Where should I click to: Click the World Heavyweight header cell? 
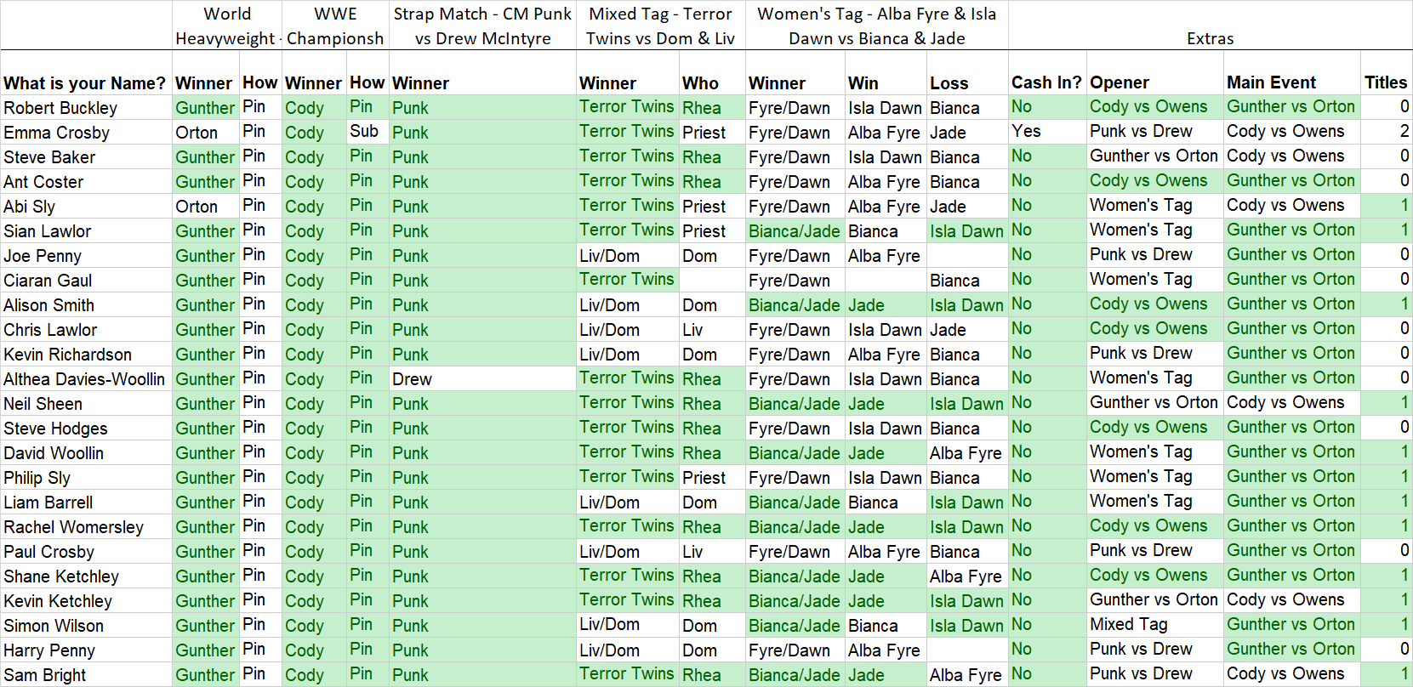coord(226,26)
